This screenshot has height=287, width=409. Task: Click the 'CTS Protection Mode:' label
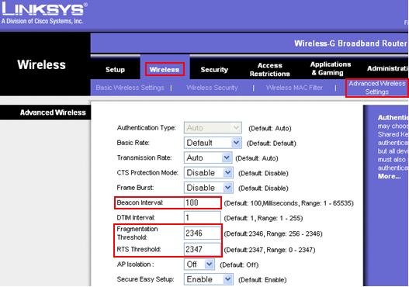click(147, 173)
